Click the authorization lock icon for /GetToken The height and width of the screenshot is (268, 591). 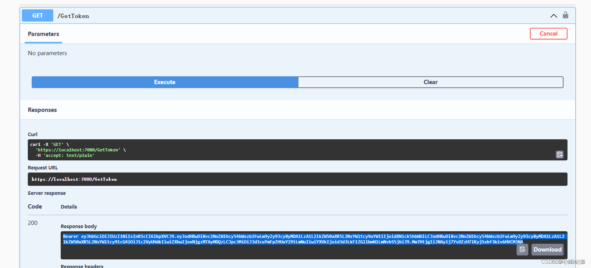pyautogui.click(x=565, y=15)
